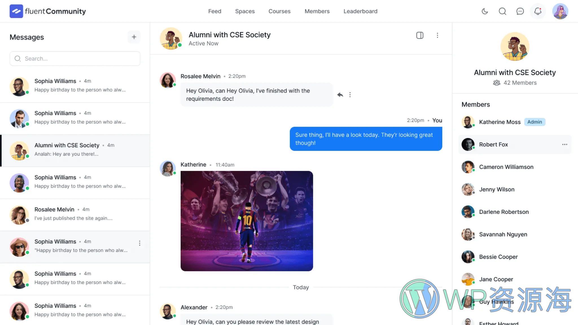Image resolution: width=578 pixels, height=325 pixels.
Task: Open the Messi image in Katherine's message
Action: pyautogui.click(x=247, y=221)
